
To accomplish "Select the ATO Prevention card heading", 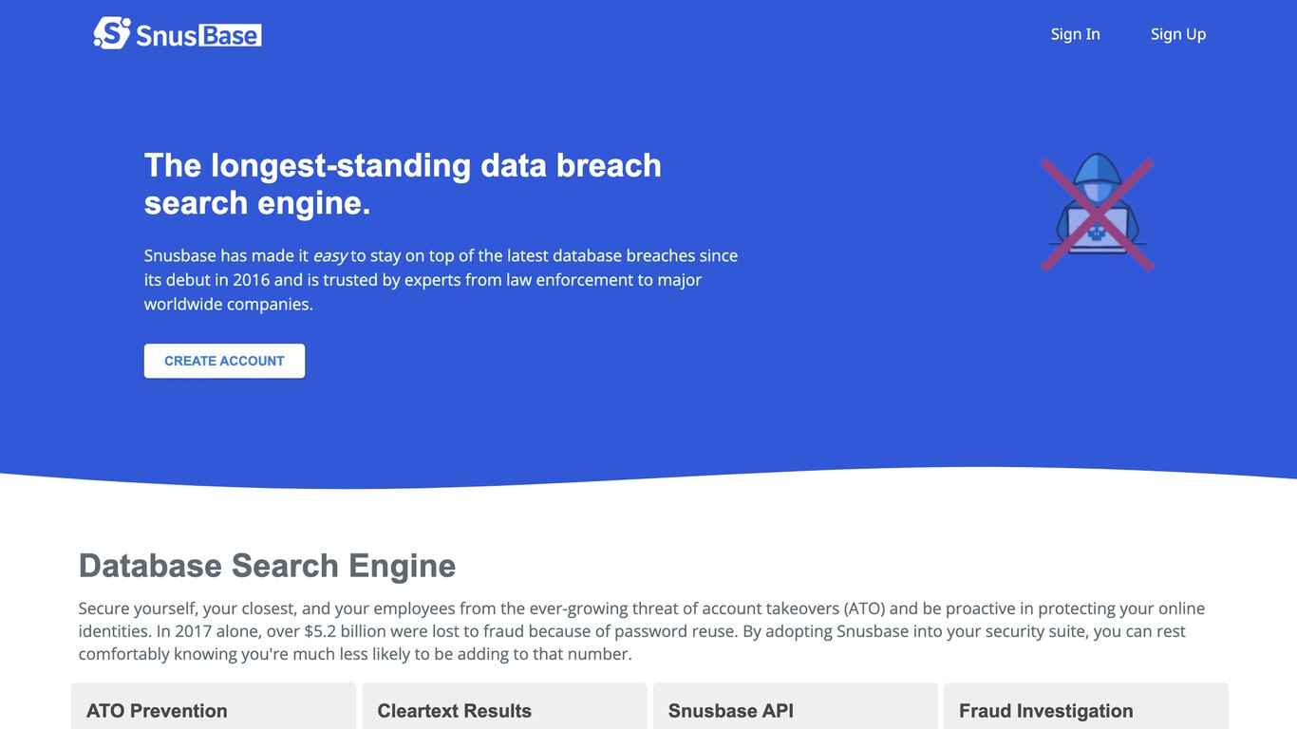I will pos(157,711).
